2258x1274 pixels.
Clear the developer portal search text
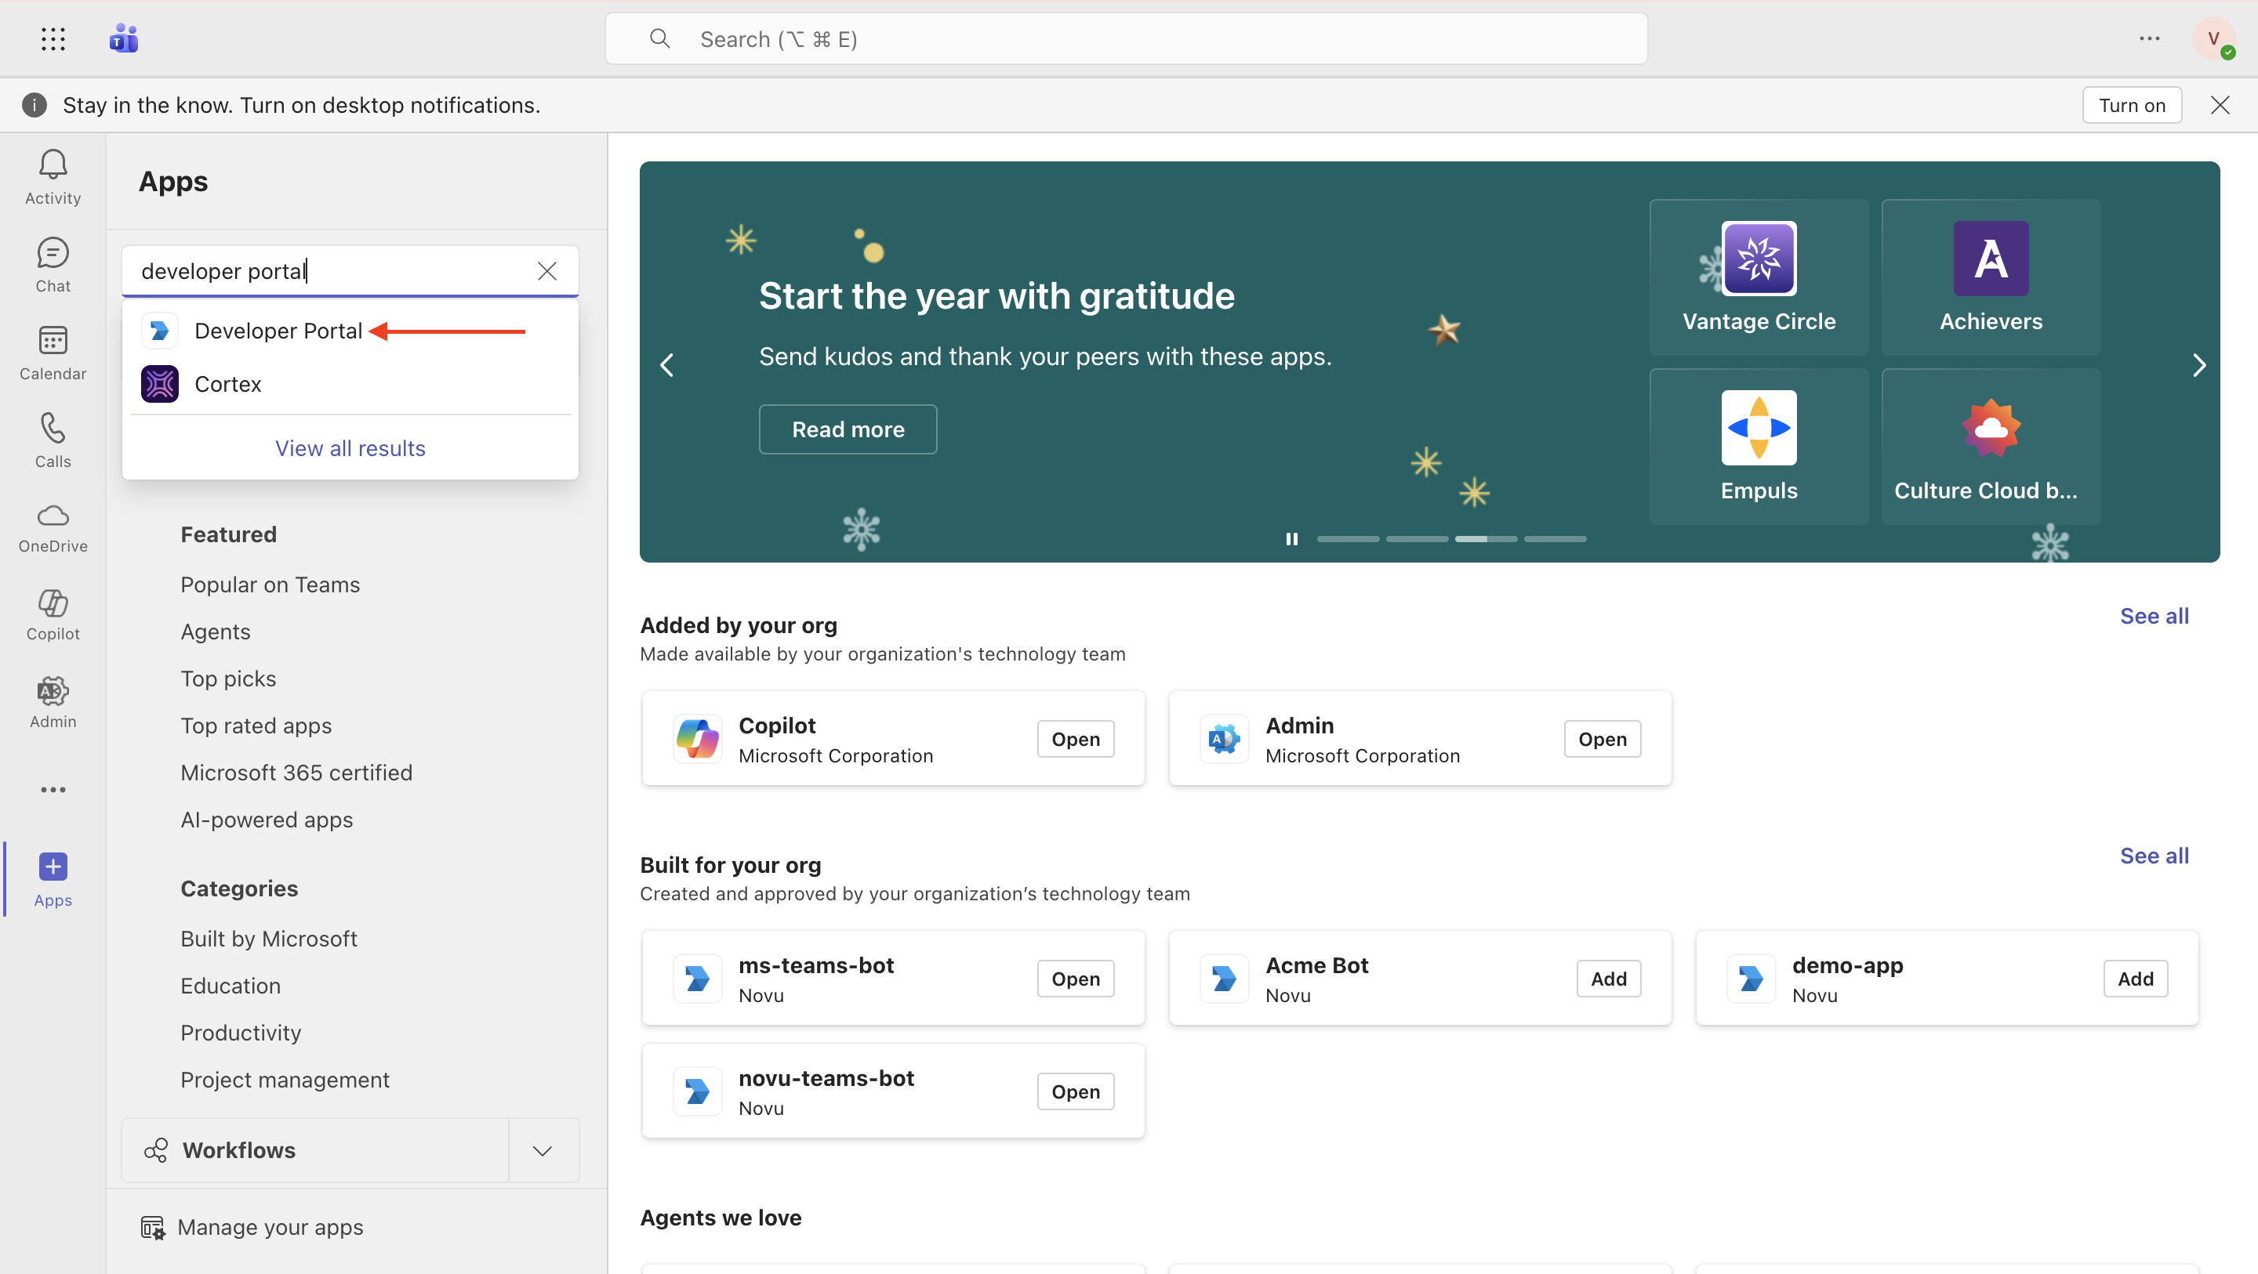[x=547, y=271]
